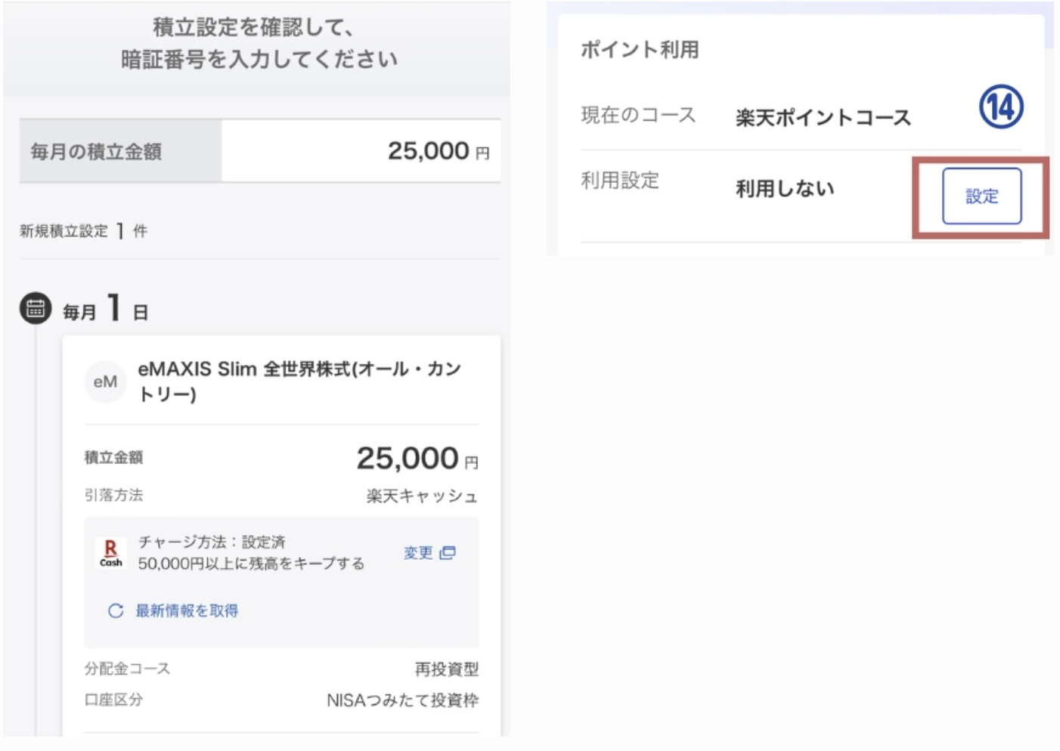Click the Rakuten Cash R logo icon
This screenshot has height=751, width=1060.
pyautogui.click(x=110, y=553)
